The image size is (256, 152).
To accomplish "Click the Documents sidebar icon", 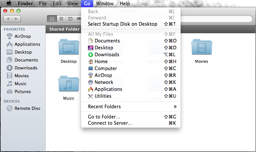I will coord(10,60).
